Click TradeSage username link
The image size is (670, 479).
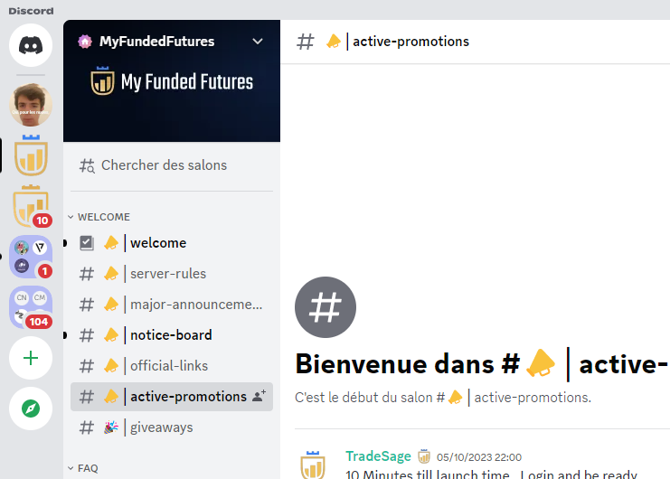[378, 456]
